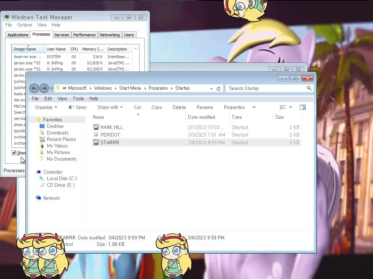373x279 pixels.
Task: Click Copy in the command bar
Action: 157,107
